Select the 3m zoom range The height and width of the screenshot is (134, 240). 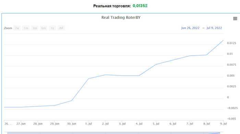pyautogui.click(x=35, y=28)
